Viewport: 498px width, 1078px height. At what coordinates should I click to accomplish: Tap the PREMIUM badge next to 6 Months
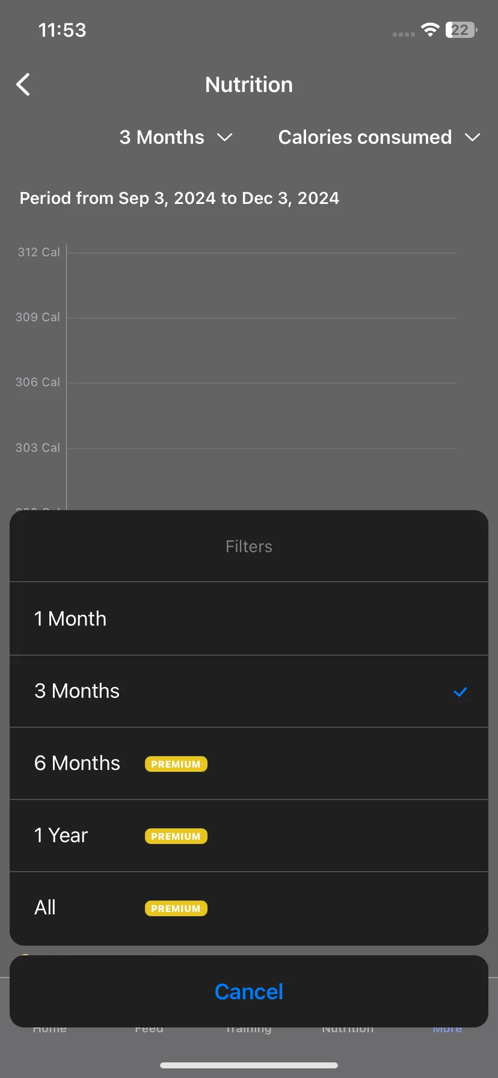[176, 764]
